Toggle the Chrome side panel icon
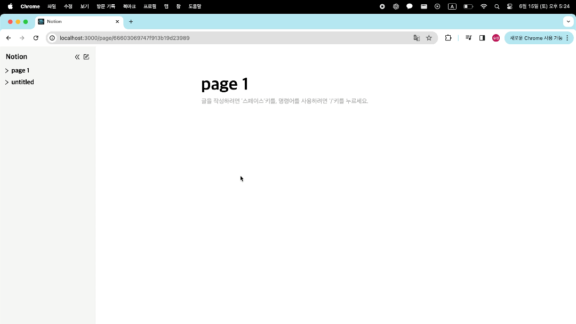The image size is (576, 324). coord(482,38)
